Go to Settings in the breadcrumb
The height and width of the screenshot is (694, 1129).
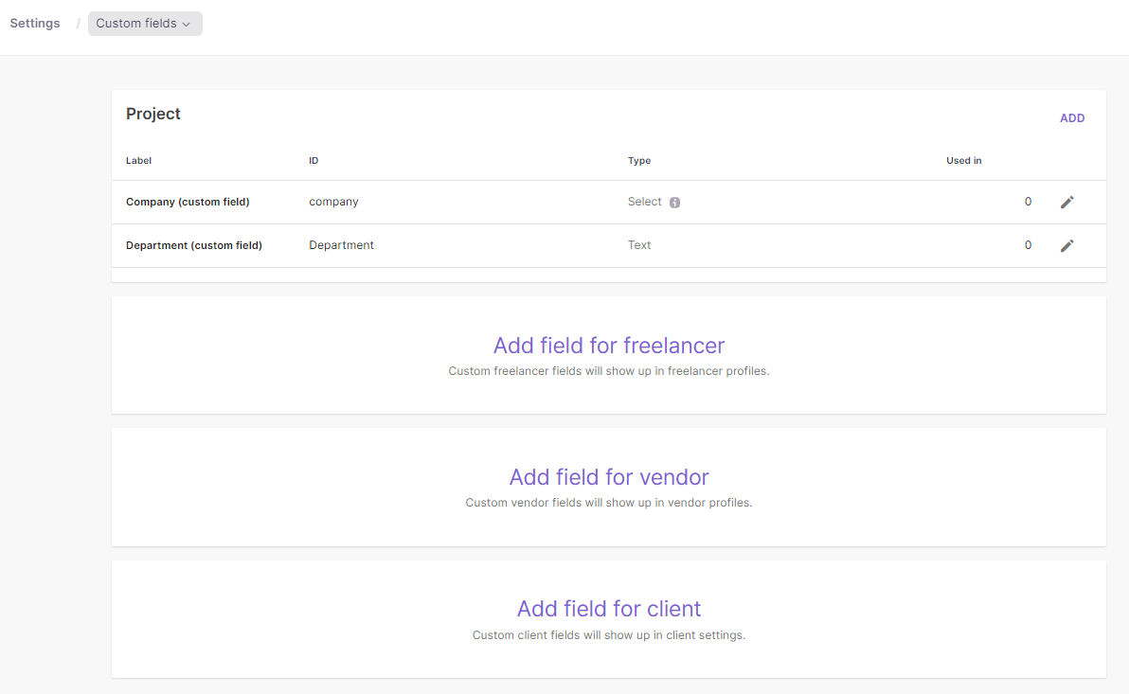34,24
